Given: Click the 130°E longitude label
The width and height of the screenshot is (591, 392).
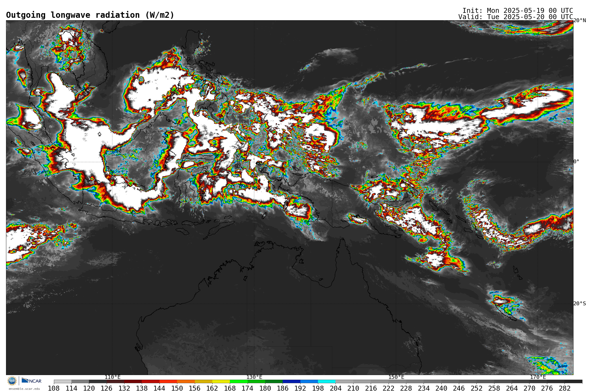Looking at the screenshot, I should point(254,377).
